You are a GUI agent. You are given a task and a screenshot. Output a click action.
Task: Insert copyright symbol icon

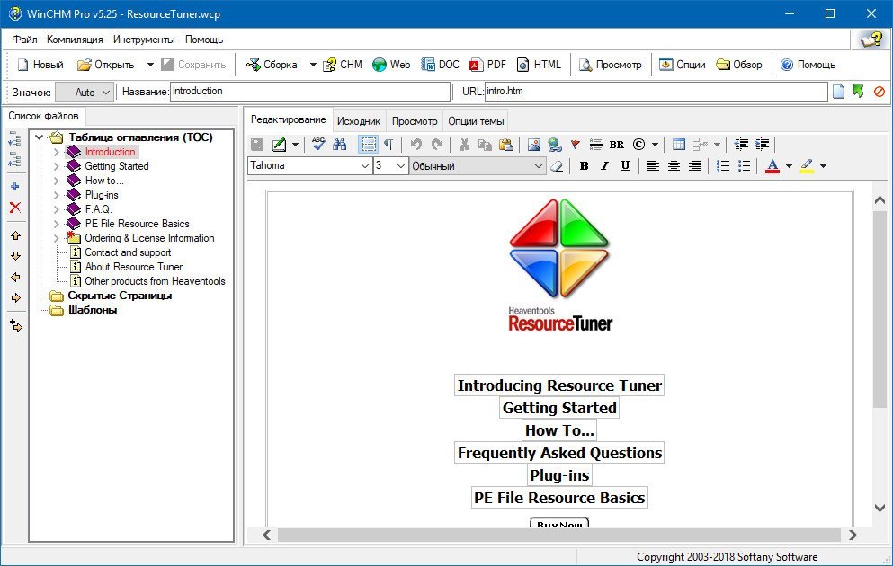tap(639, 145)
